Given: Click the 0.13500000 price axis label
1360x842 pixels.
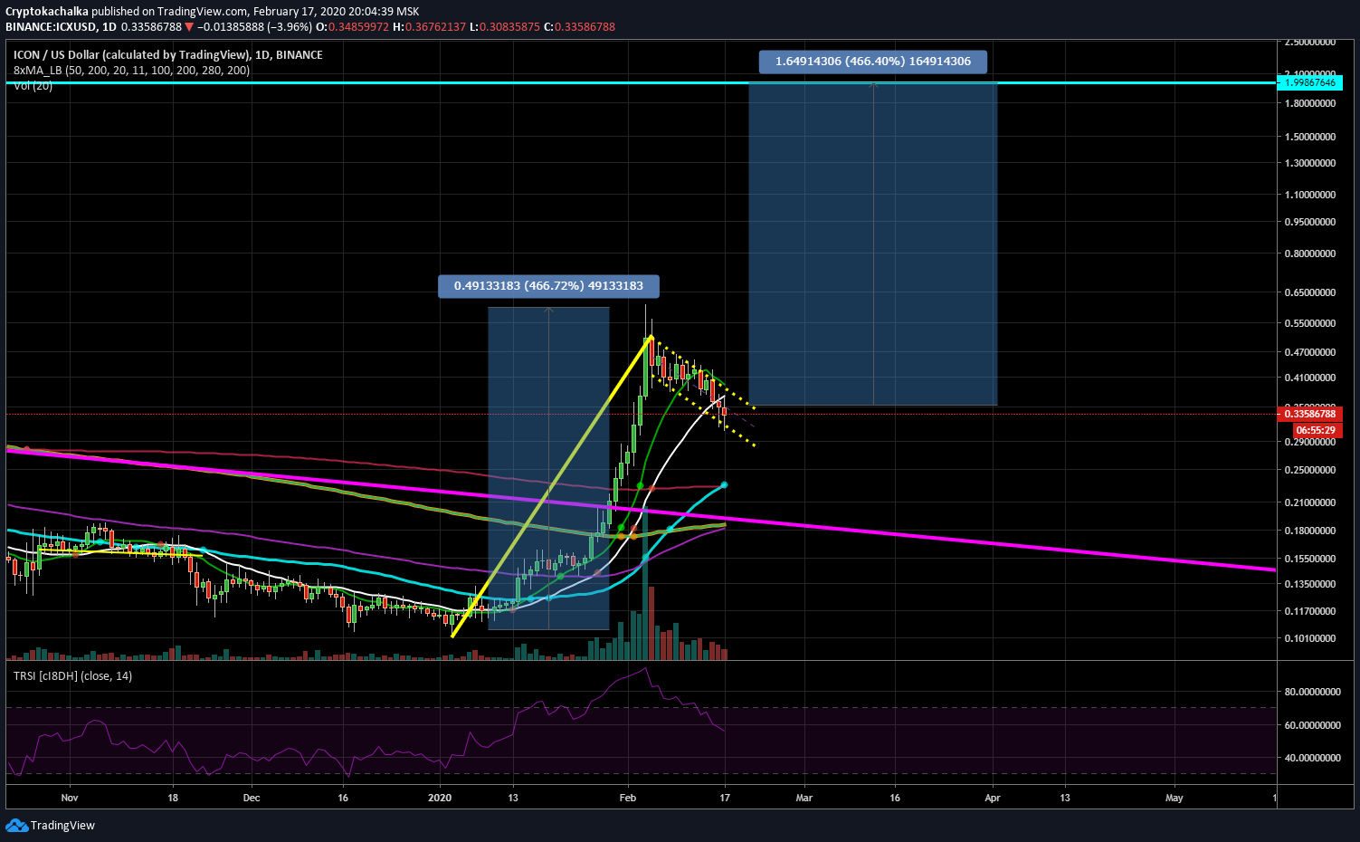Looking at the screenshot, I should point(1309,584).
